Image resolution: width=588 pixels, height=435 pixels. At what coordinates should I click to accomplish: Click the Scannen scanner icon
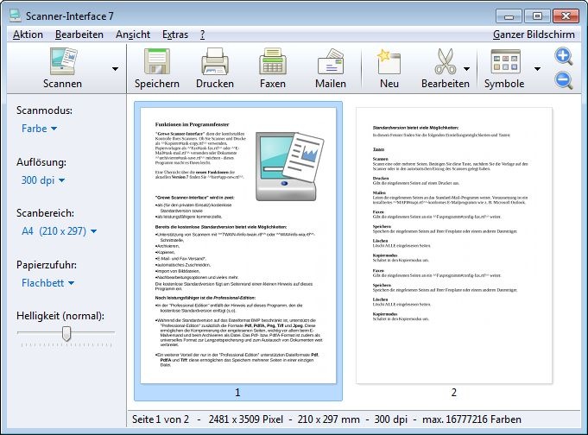[64, 60]
